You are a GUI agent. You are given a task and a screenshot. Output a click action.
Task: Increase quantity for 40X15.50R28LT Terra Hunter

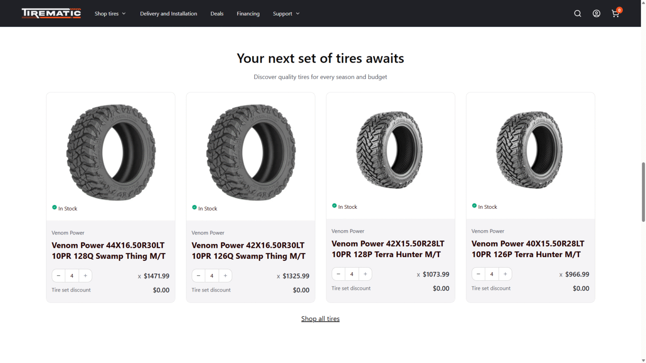(505, 274)
